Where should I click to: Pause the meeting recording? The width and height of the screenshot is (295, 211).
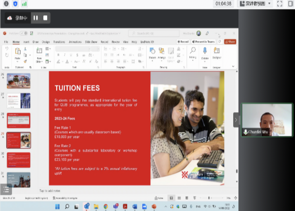[36, 18]
